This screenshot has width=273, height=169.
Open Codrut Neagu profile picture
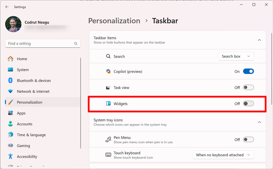pyautogui.click(x=13, y=24)
